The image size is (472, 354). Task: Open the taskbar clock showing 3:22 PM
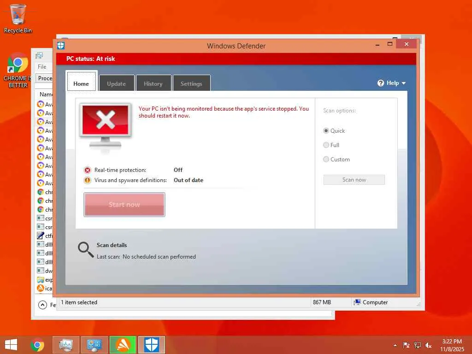point(452,345)
